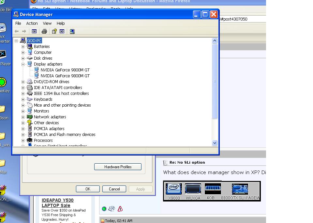Click the Device Manager vertical scrollbar thumb
Screen dimensions: 313x223
(215, 81)
